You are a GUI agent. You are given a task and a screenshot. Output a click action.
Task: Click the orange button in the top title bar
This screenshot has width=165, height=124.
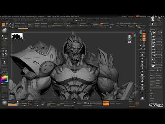[137, 17]
